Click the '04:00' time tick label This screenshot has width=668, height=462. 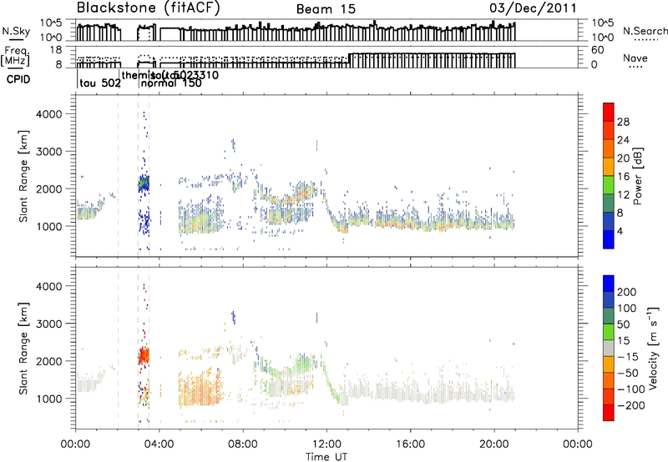click(159, 444)
